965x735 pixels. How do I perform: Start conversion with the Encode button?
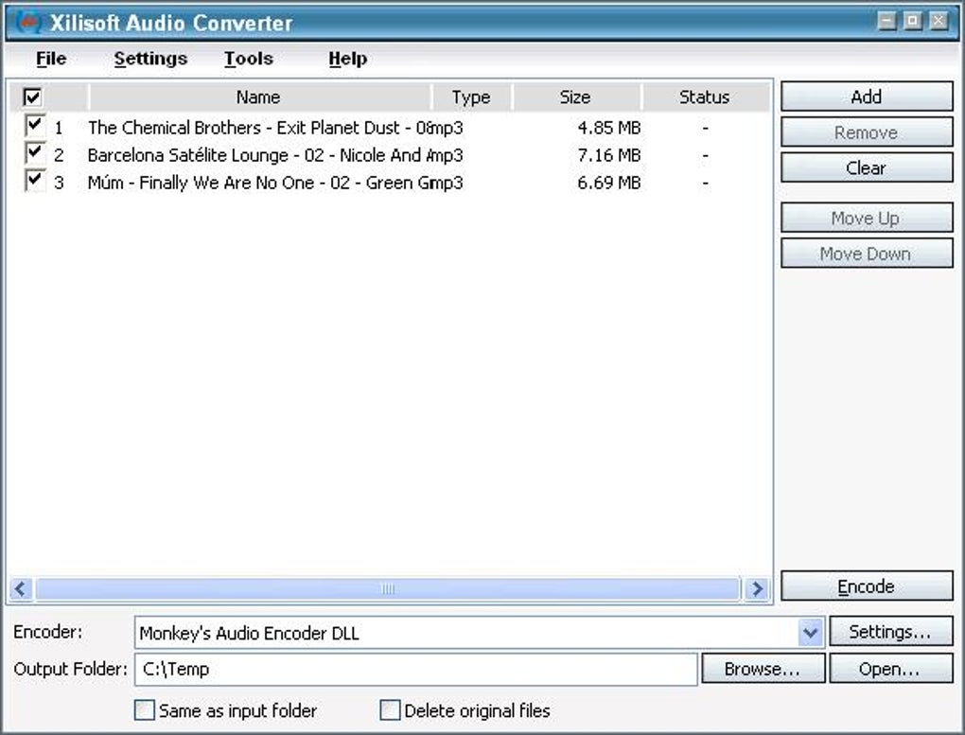(867, 586)
